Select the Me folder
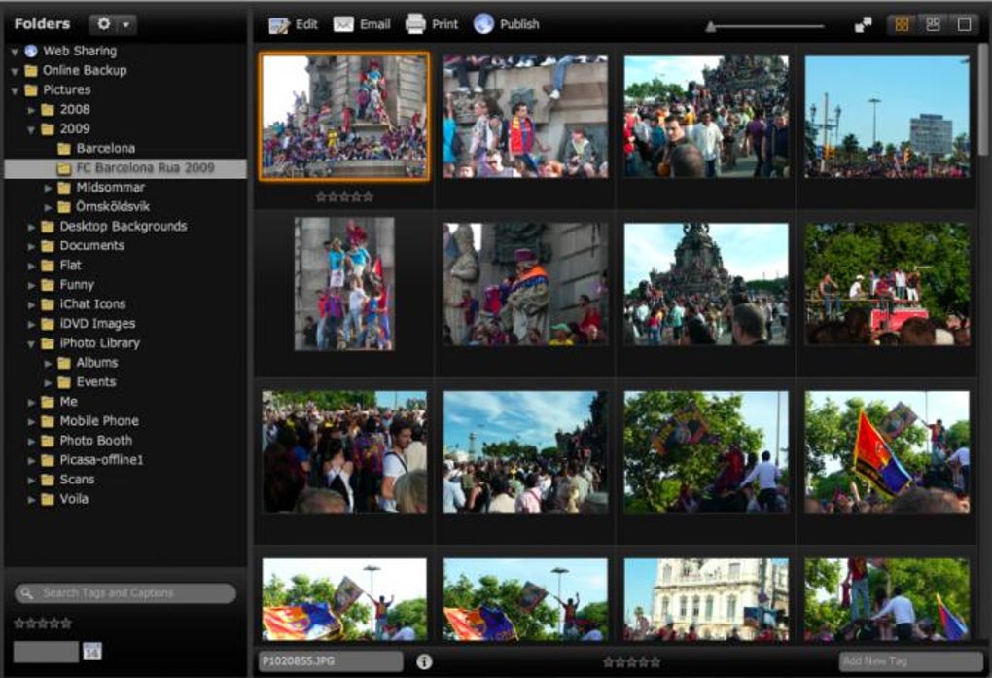Screen dimensions: 992x678 [58, 402]
